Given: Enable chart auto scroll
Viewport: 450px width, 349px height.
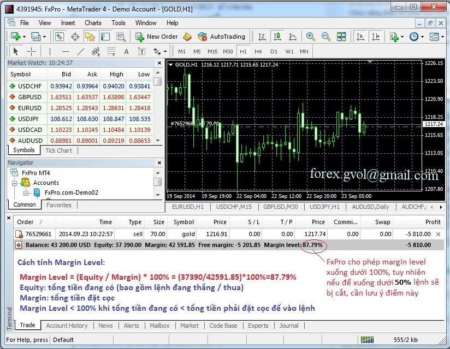Looking at the screenshot, I should (360, 37).
